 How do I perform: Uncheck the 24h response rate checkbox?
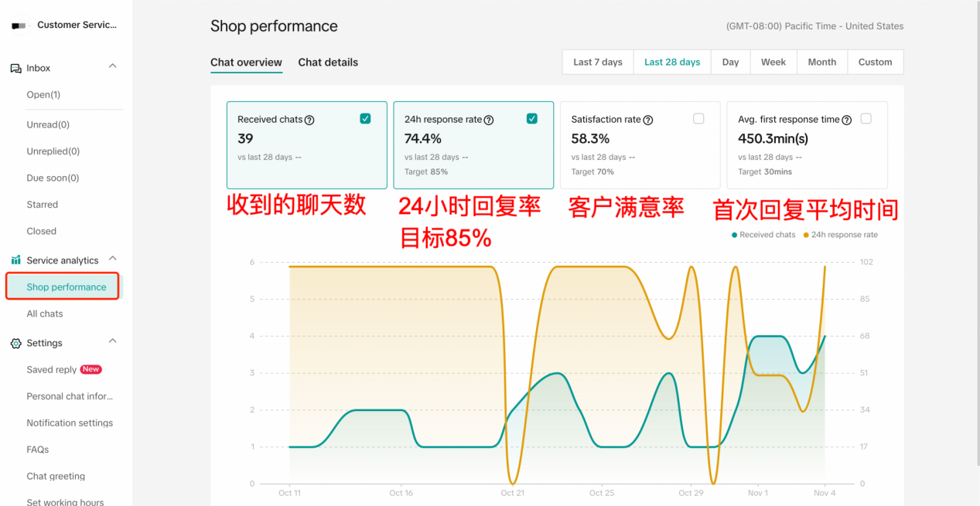(532, 119)
